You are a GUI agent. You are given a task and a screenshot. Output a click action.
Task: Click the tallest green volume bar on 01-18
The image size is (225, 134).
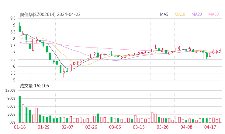tap(20, 109)
